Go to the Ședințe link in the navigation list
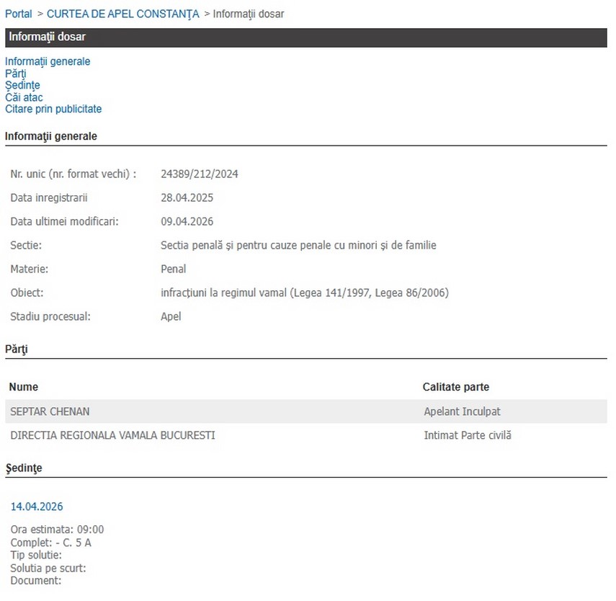 (x=22, y=85)
